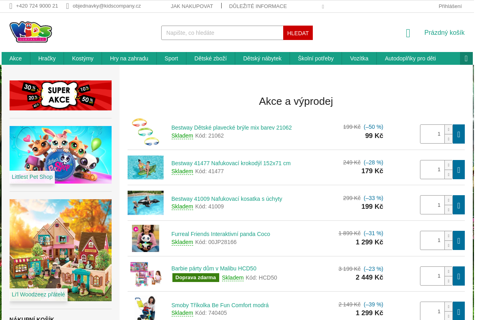Open the Hračky category menu

47,58
